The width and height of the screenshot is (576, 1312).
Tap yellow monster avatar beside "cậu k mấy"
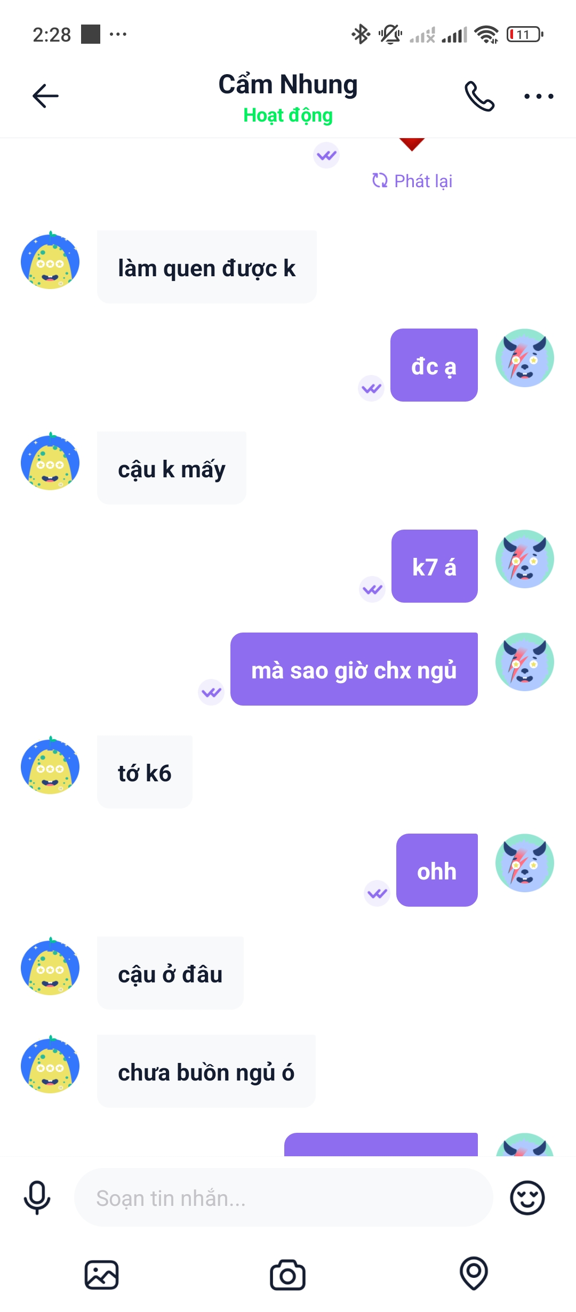[50, 461]
